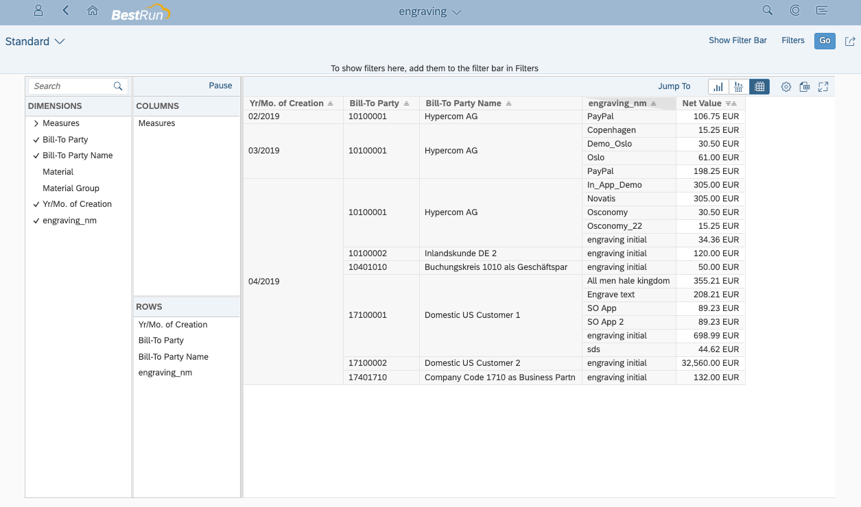Screen dimensions: 861x507
Task: Open the Standard view dropdown
Action: [35, 41]
